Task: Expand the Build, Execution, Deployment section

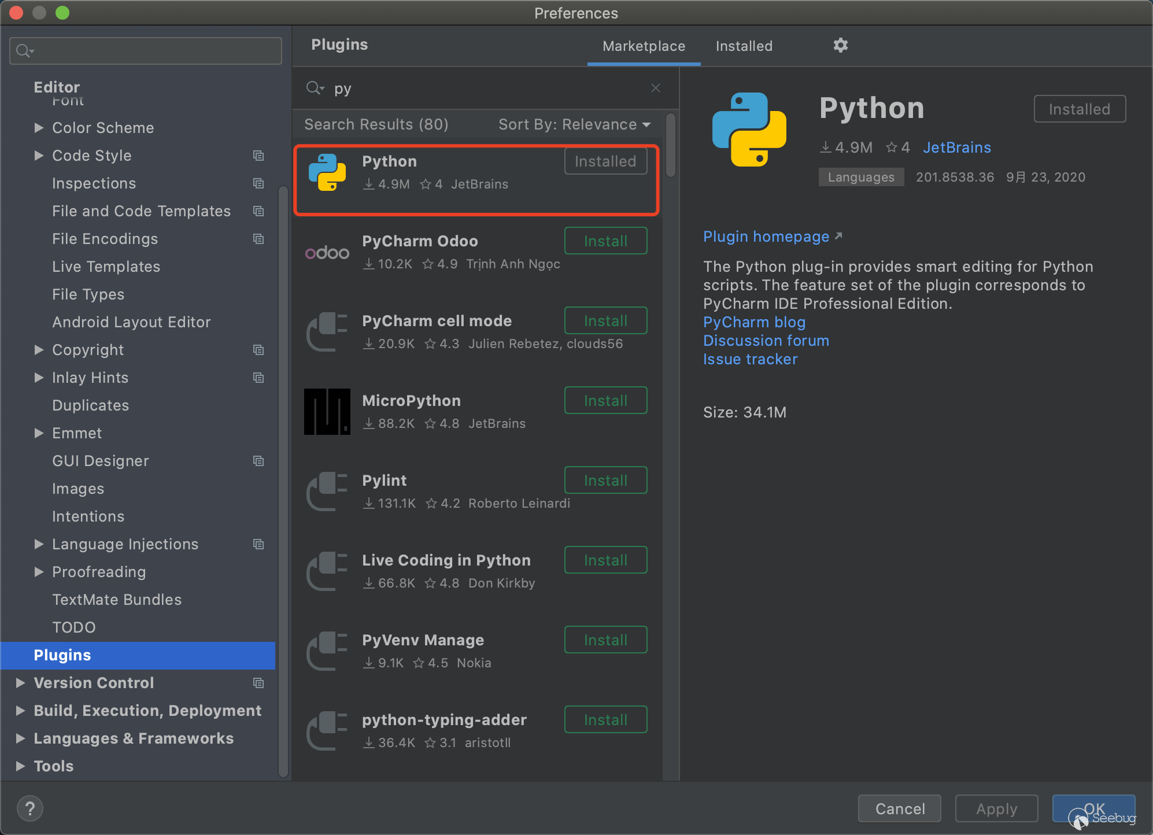Action: pyautogui.click(x=20, y=711)
